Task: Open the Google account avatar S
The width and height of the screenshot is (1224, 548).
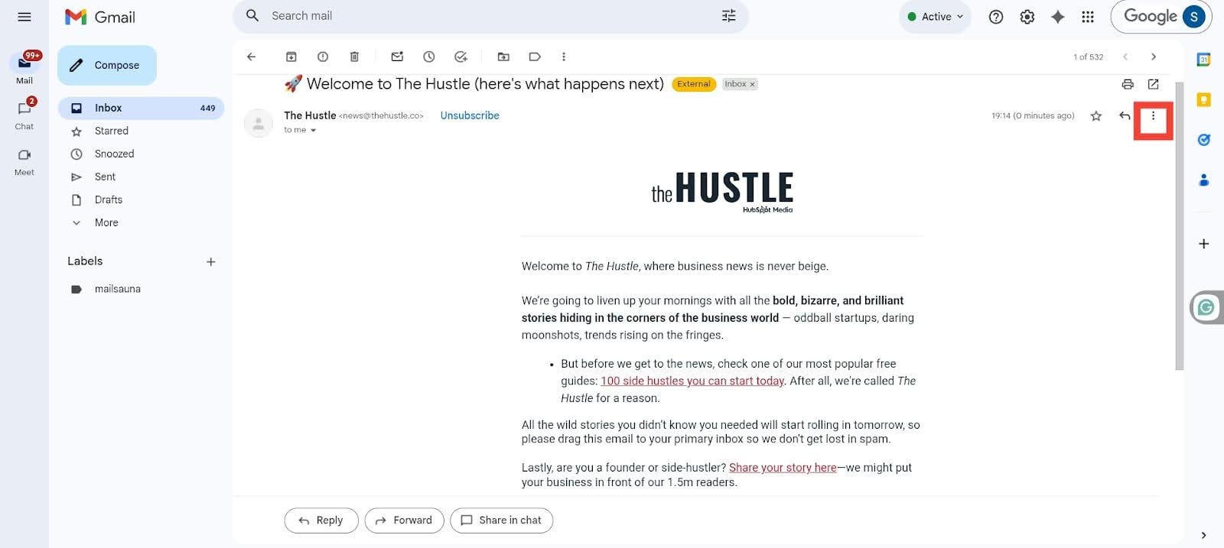Action: pyautogui.click(x=1193, y=17)
